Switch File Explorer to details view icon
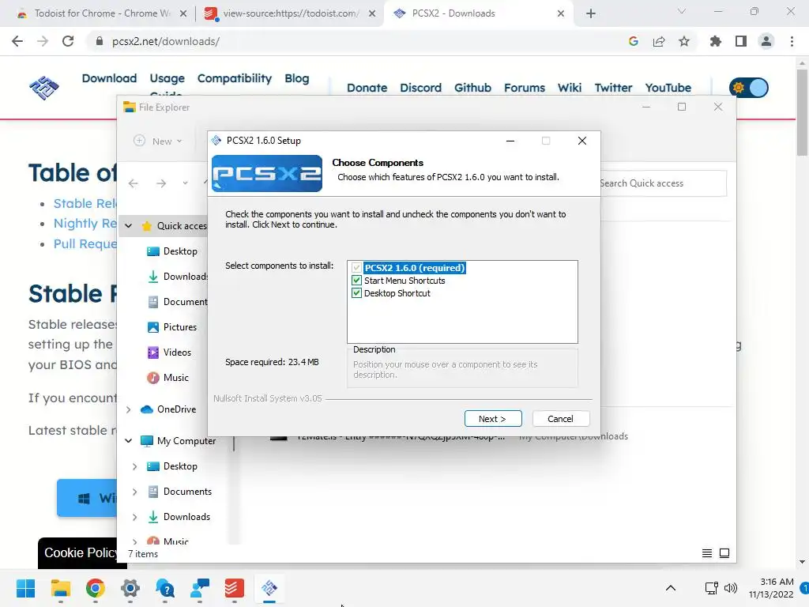Image resolution: width=809 pixels, height=607 pixels. 707,553
